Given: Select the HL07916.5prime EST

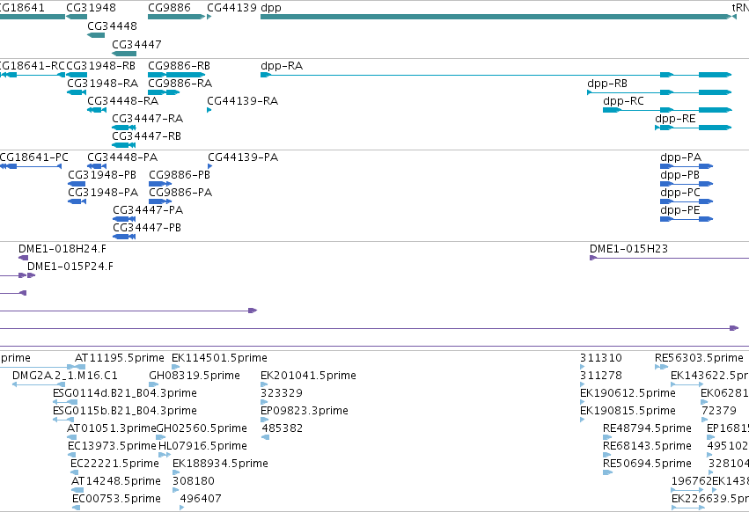Looking at the screenshot, I should (165, 455).
